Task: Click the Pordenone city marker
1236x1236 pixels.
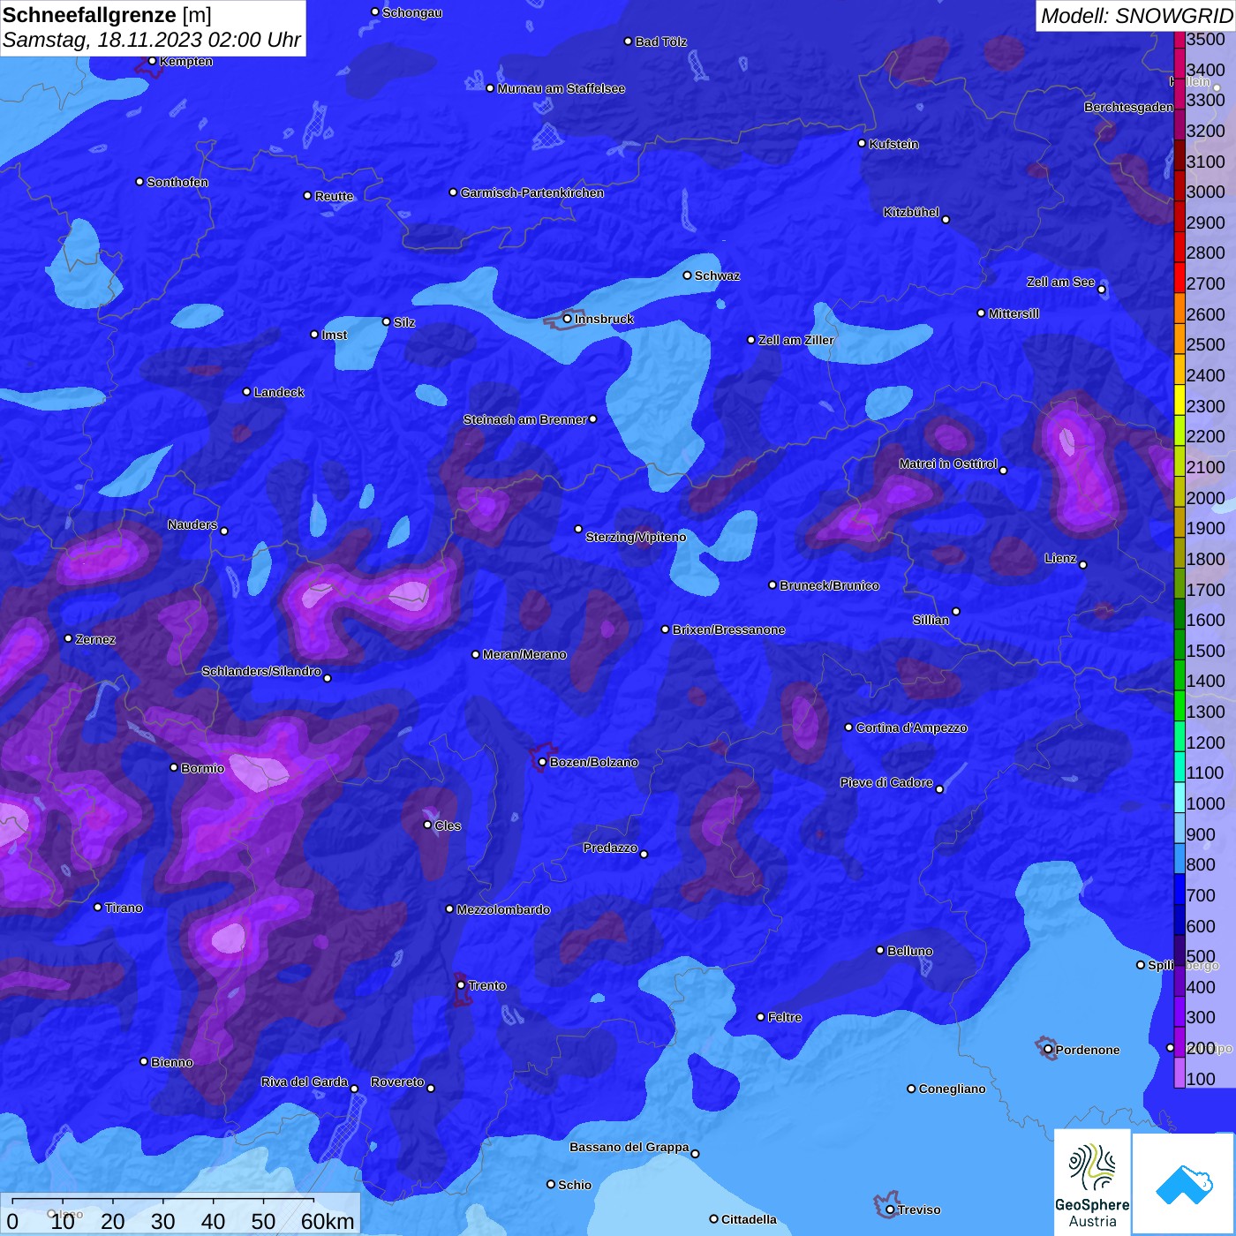Action: (1048, 1049)
